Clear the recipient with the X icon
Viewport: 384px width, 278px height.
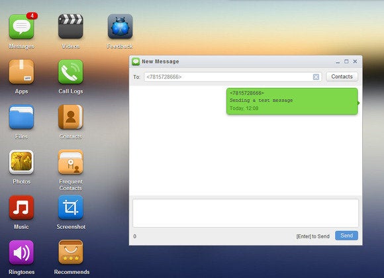(316, 77)
